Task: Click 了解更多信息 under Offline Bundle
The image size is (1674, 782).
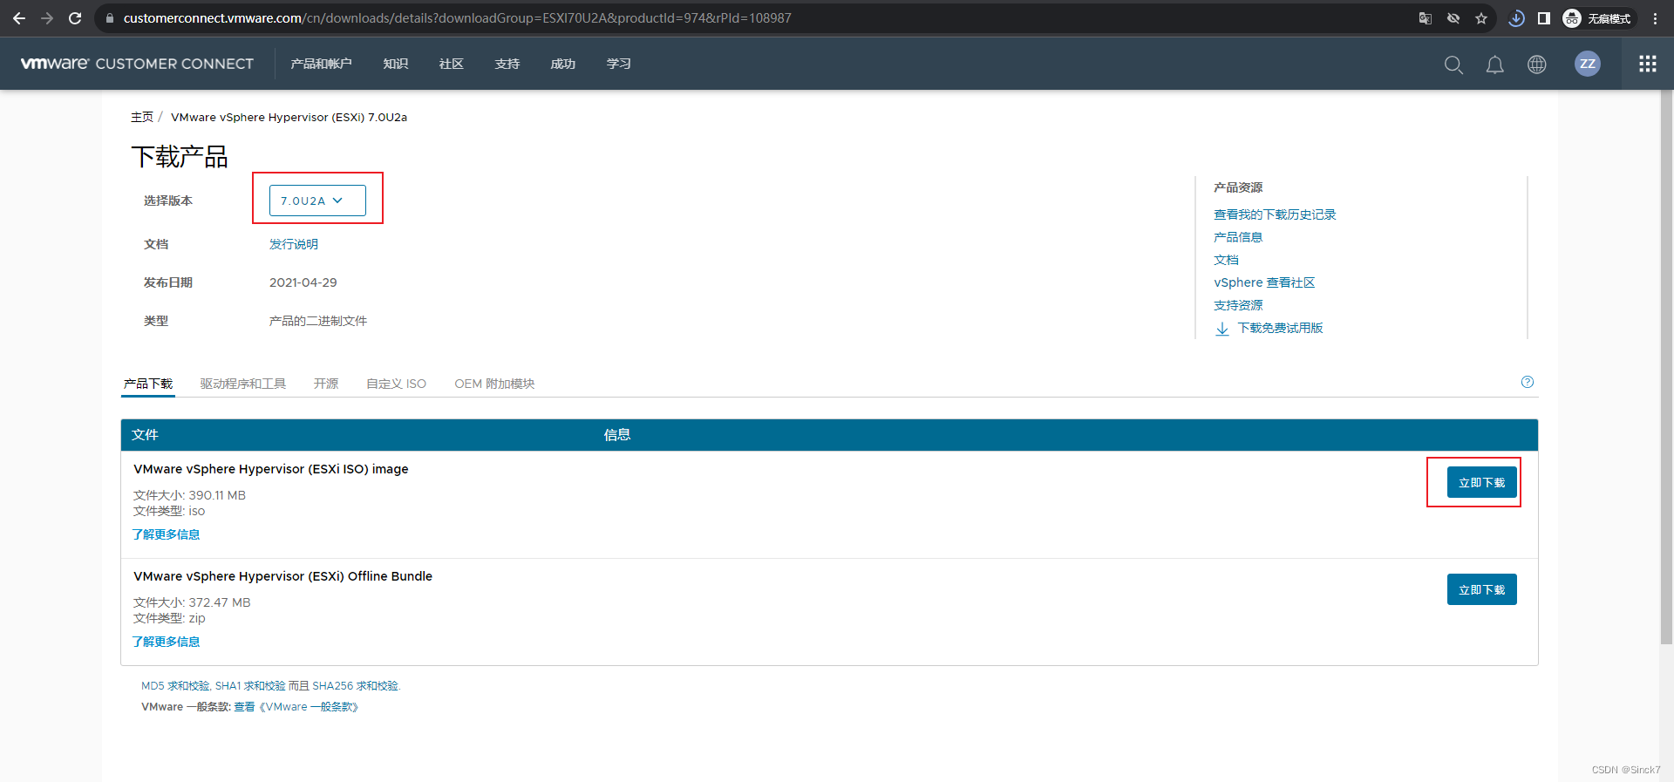Action: tap(167, 642)
